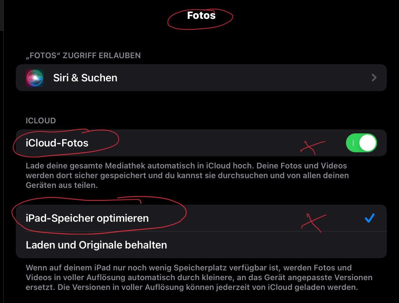Click the Fotos page title
This screenshot has width=399, height=303.
pyautogui.click(x=201, y=16)
